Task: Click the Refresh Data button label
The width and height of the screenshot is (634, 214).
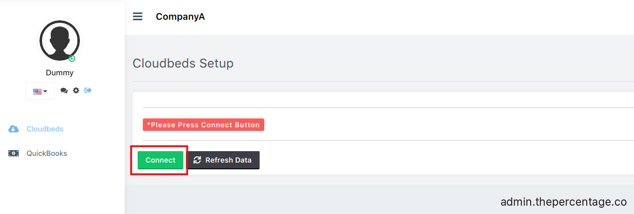Action: pyautogui.click(x=228, y=160)
